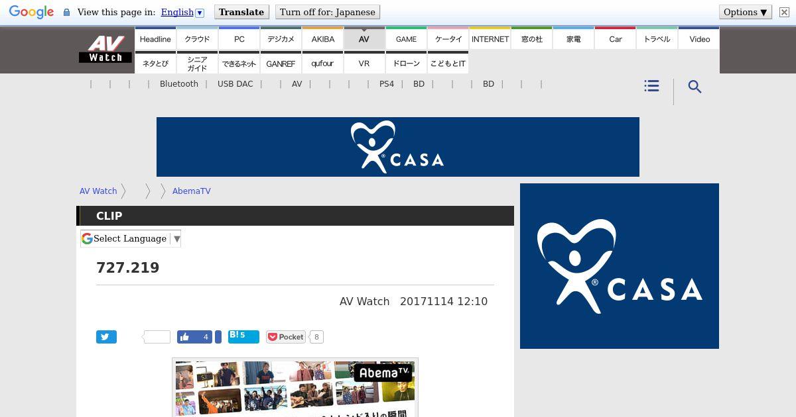This screenshot has width=796, height=417.
Task: Click Turn off for: Japanese button
Action: tap(328, 12)
